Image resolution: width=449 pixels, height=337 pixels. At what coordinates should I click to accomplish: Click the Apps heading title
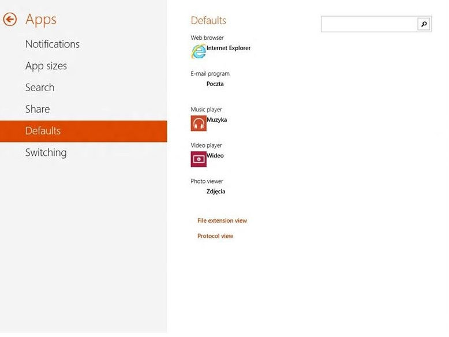(x=41, y=20)
